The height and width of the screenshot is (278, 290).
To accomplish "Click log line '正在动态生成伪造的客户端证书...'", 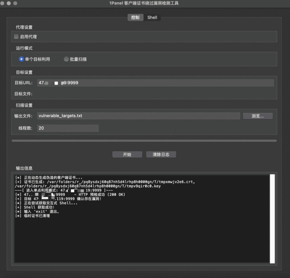I will point(49,178).
